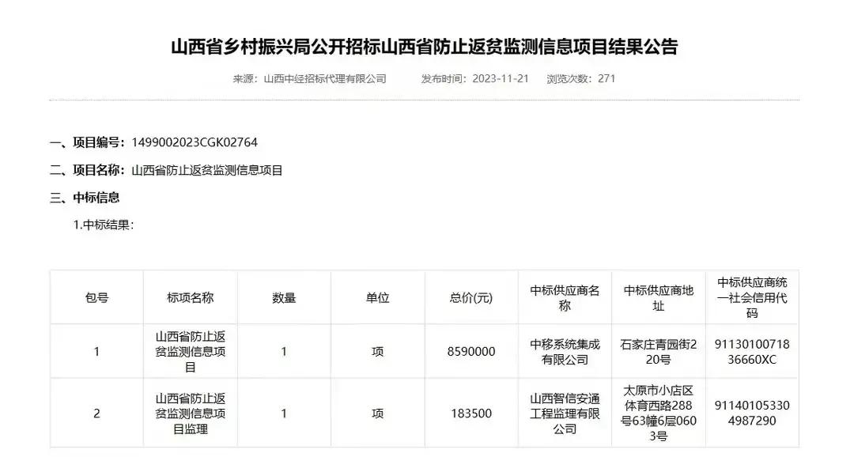This screenshot has width=854, height=457.
Task: Click the 1.中标结果 label
Action: tap(104, 225)
